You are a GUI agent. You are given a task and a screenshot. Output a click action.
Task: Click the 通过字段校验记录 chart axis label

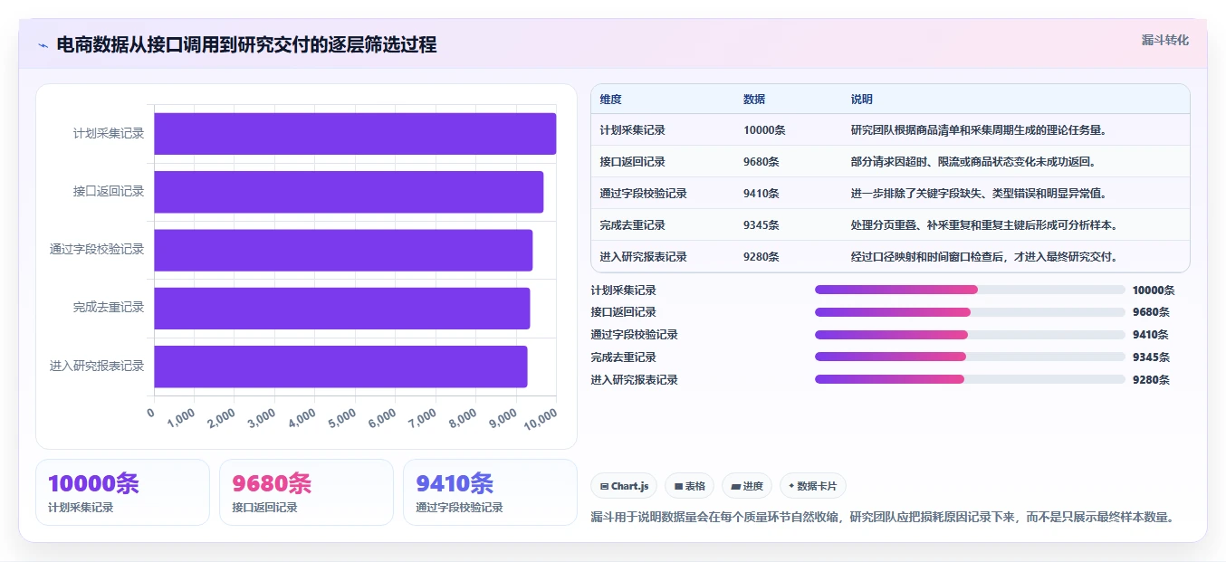point(97,250)
